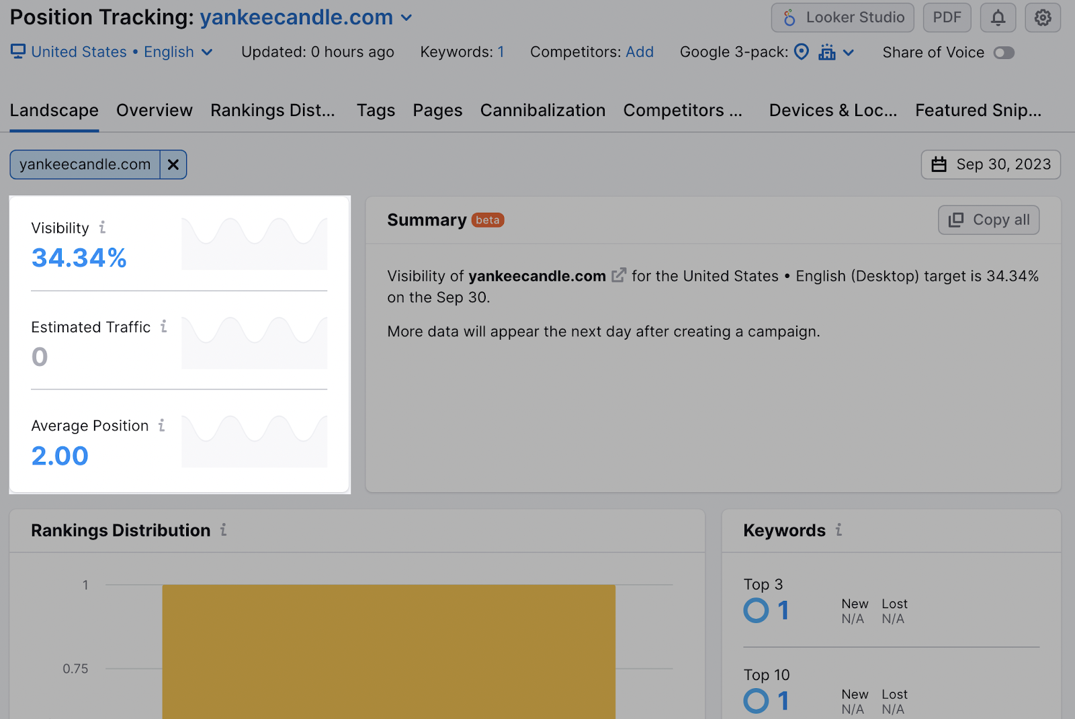
Task: Click the Rankings Distribution info icon
Action: pyautogui.click(x=223, y=530)
